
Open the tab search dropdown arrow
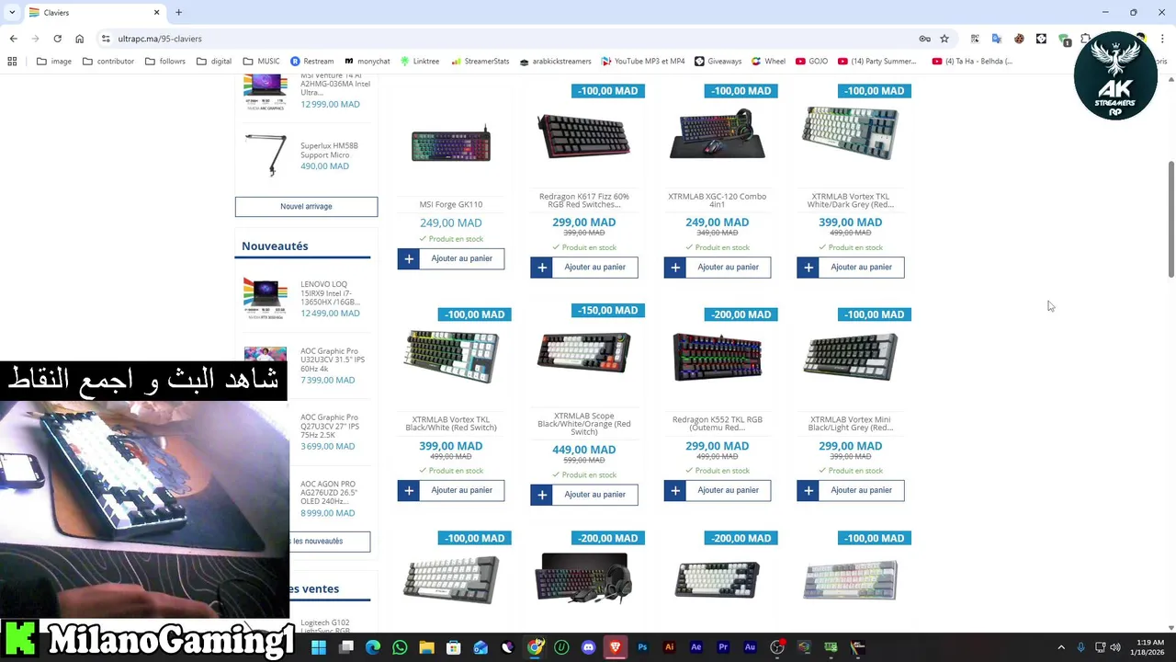(x=12, y=12)
